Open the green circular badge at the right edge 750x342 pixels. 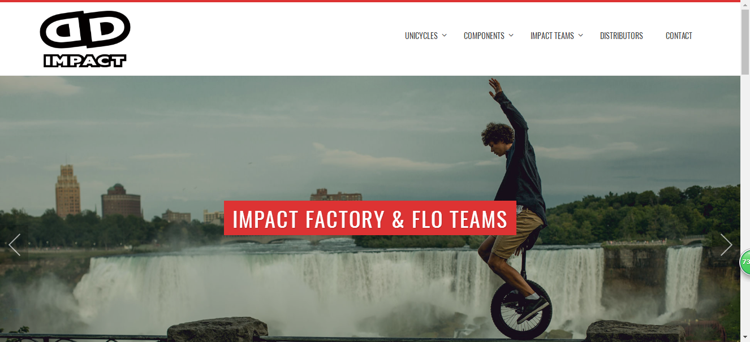pos(745,262)
